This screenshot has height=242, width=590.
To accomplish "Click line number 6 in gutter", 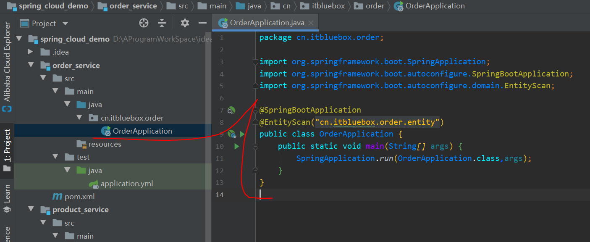I will [221, 98].
